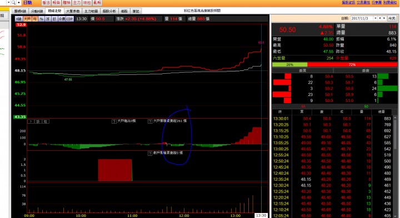
Task: Toggle the CDP indicator button
Action: (70, 19)
